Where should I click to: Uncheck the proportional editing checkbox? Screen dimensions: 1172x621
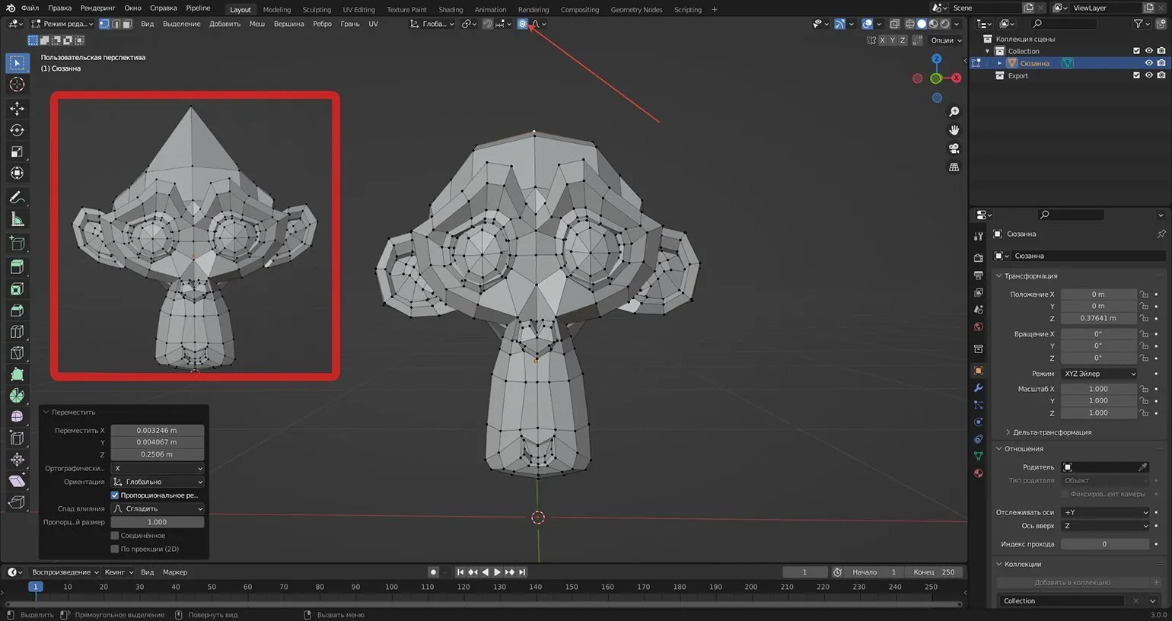tap(115, 495)
